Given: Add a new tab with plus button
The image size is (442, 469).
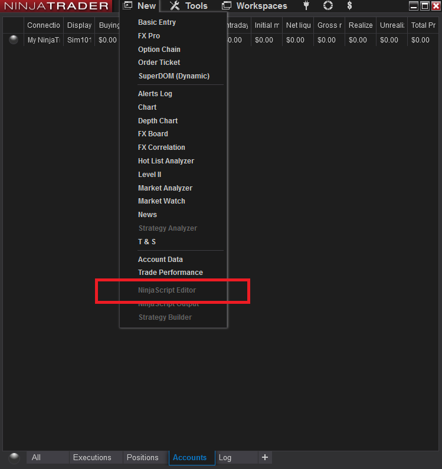Looking at the screenshot, I should pos(265,457).
